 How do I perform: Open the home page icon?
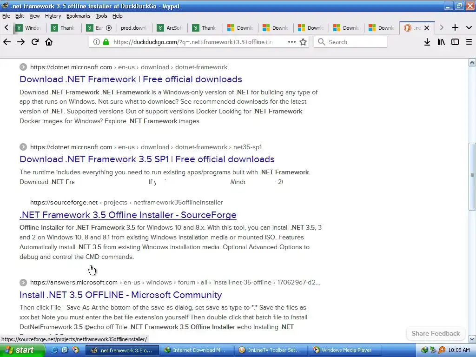coord(49,42)
